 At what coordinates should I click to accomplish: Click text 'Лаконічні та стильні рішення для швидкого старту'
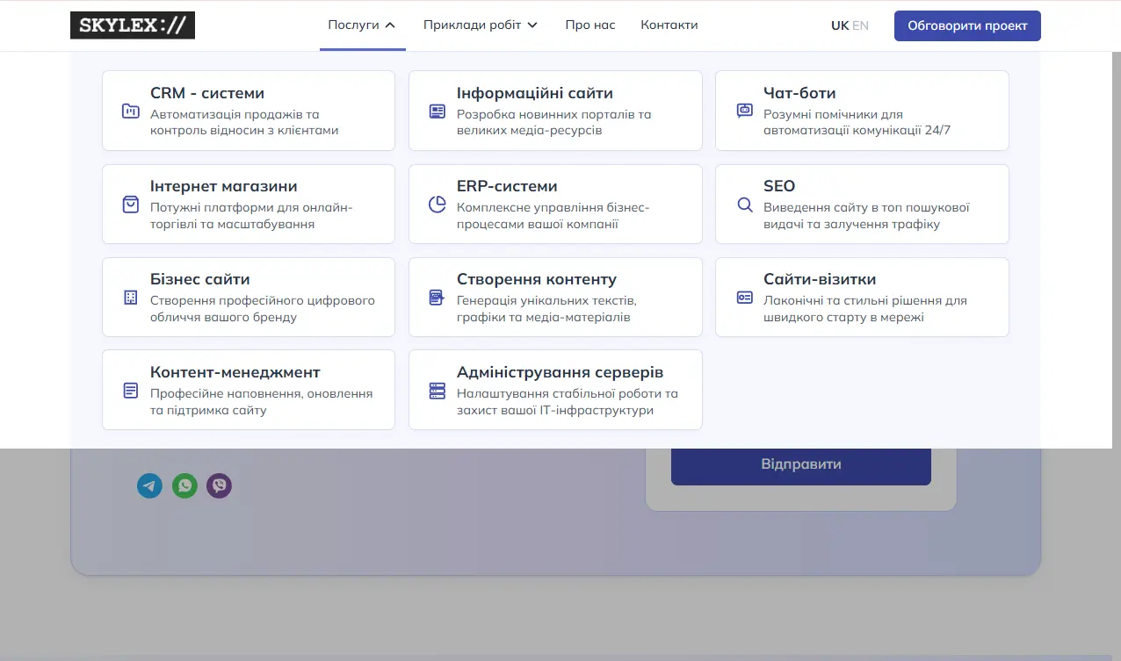click(865, 309)
